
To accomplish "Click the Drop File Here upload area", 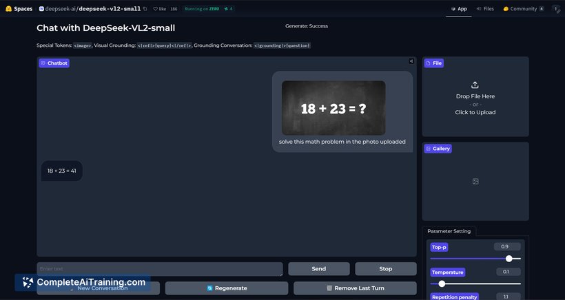I will 475,98.
